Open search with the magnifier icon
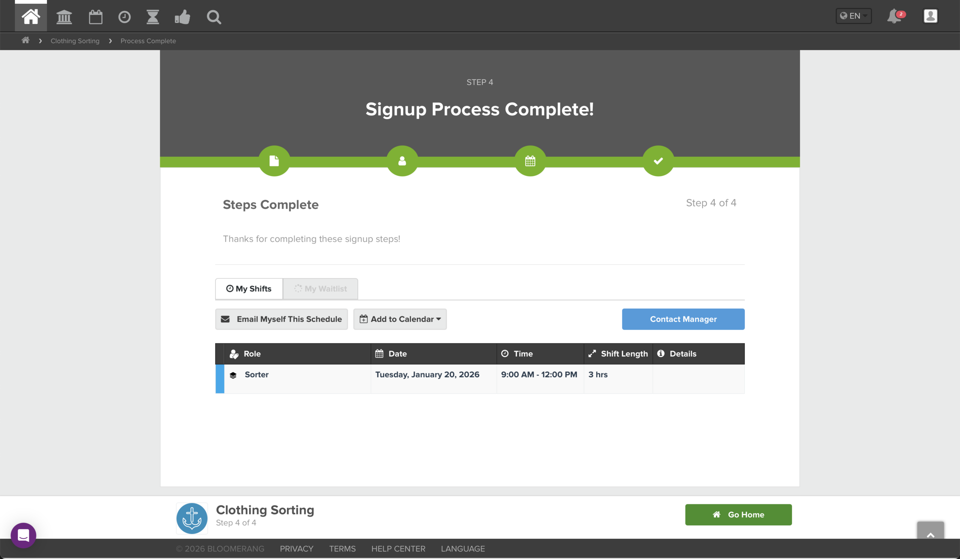This screenshot has height=559, width=960. [x=214, y=17]
